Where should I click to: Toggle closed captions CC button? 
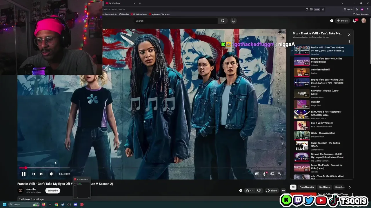tap(257, 174)
